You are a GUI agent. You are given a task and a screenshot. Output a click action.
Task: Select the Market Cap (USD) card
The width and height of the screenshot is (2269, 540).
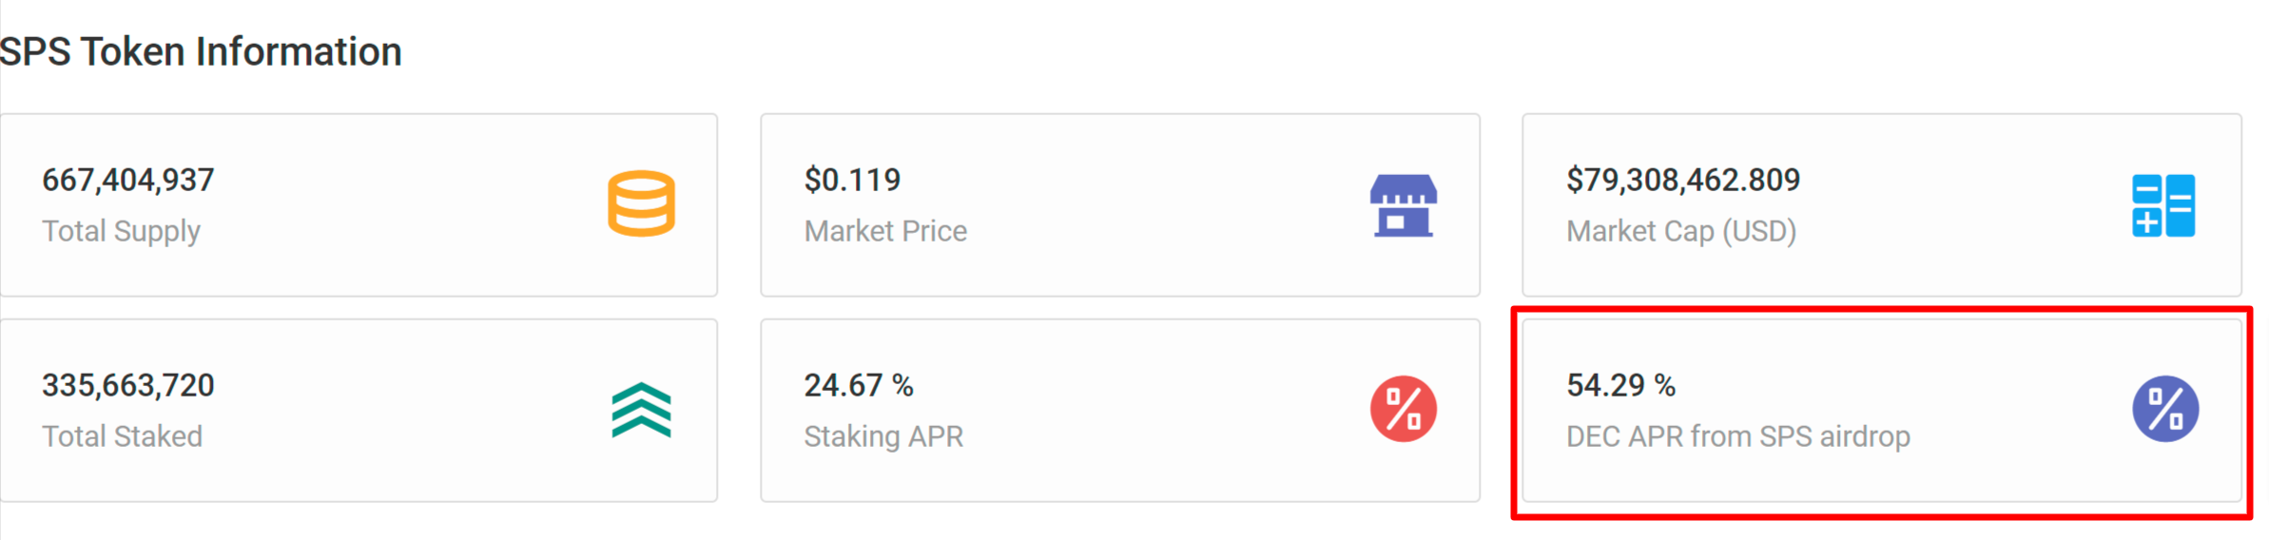coord(1882,205)
